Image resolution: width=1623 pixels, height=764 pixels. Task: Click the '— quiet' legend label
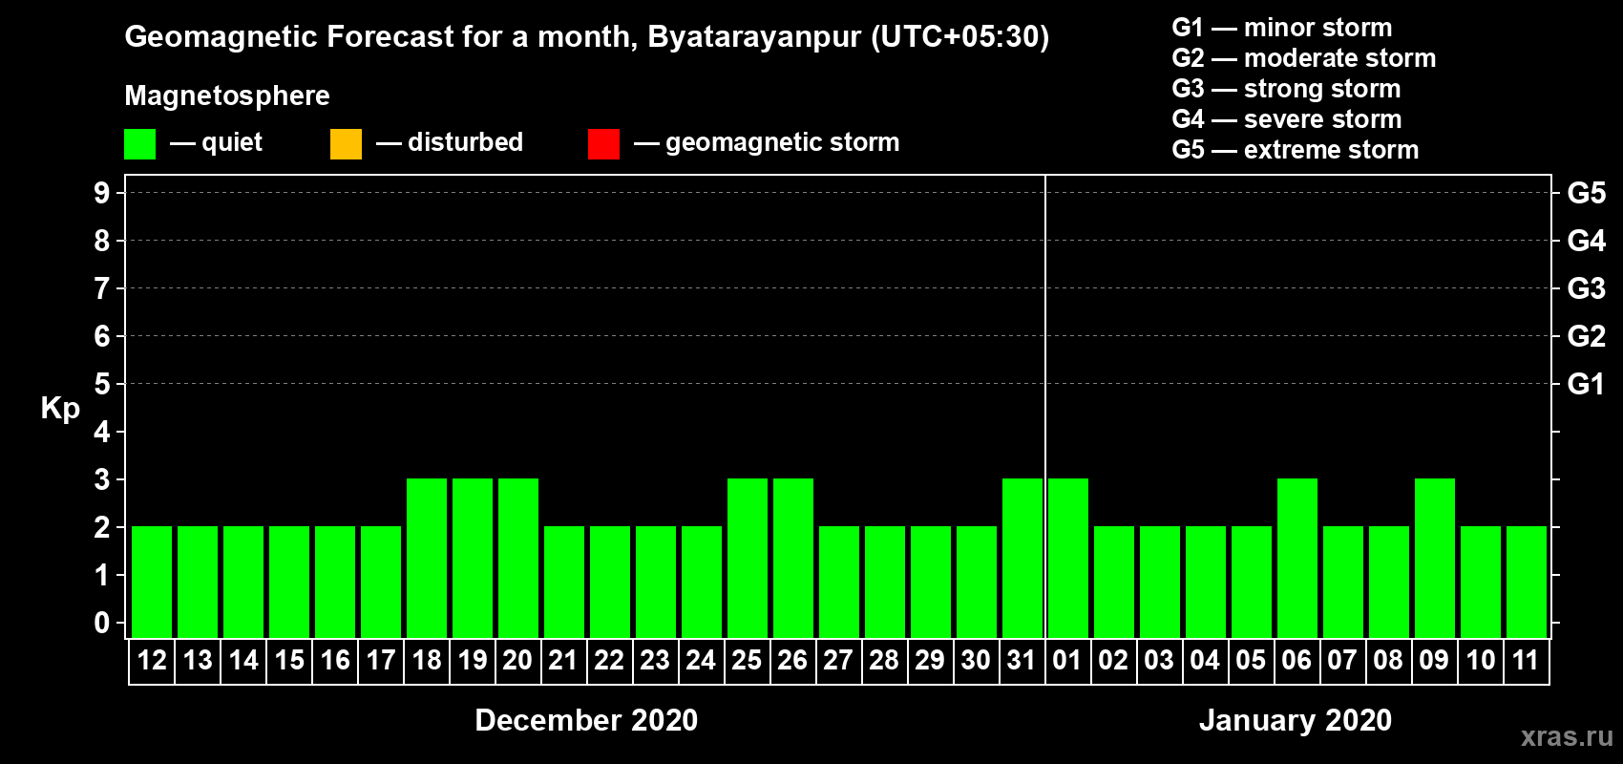pos(216,143)
